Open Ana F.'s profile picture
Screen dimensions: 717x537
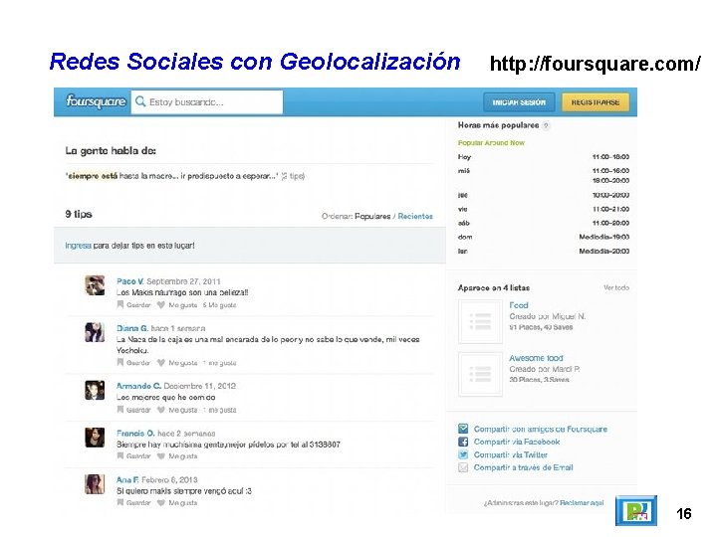[x=95, y=484]
